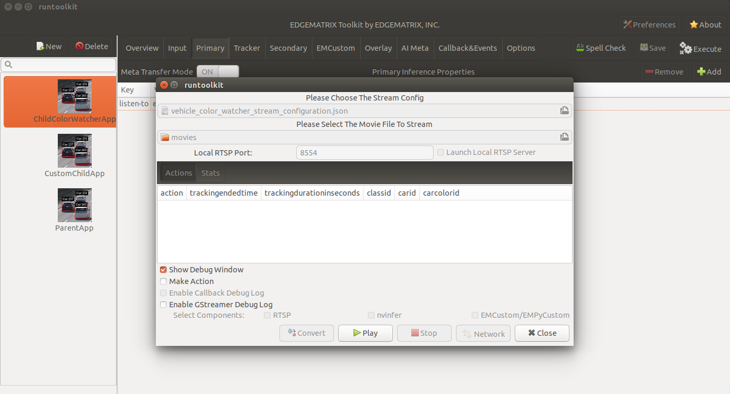Toggle Enable Callback Debug Log checkbox
The image size is (730, 394).
click(163, 293)
